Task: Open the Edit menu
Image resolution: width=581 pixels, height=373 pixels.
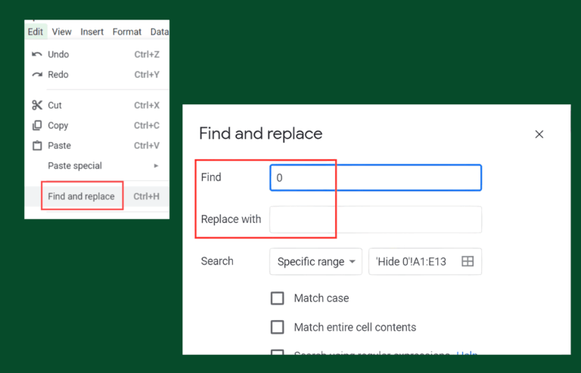Action: [x=36, y=32]
